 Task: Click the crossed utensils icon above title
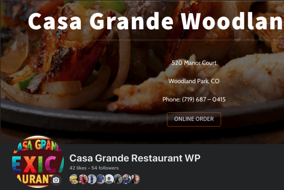tap(194, 2)
